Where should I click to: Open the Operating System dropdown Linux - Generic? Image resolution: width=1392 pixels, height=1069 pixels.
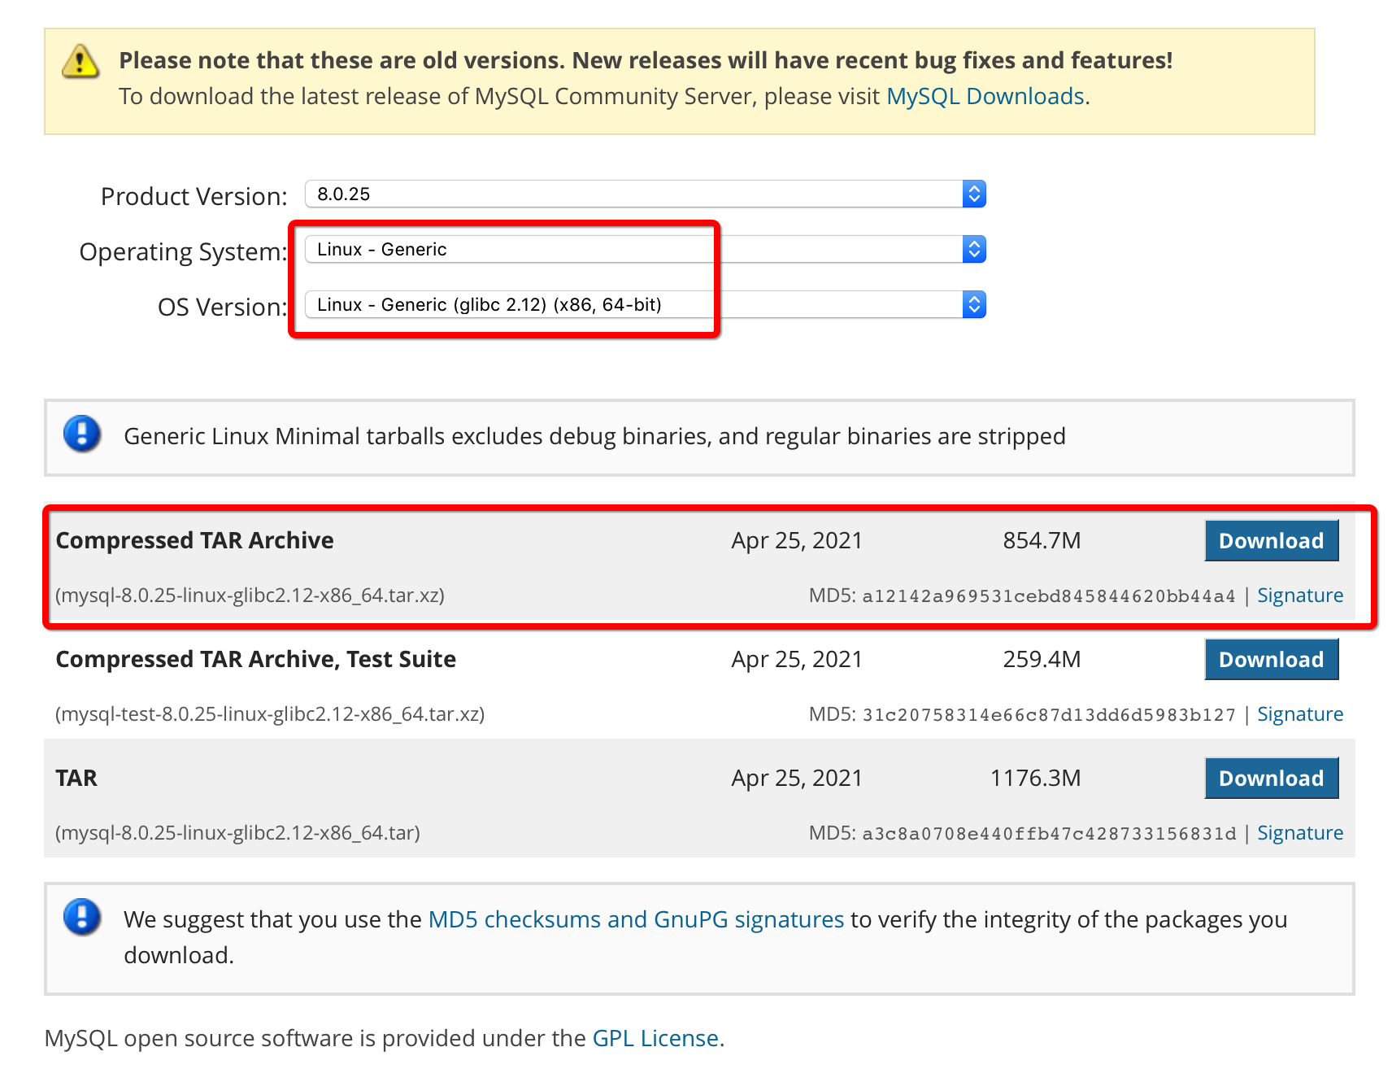tap(645, 250)
